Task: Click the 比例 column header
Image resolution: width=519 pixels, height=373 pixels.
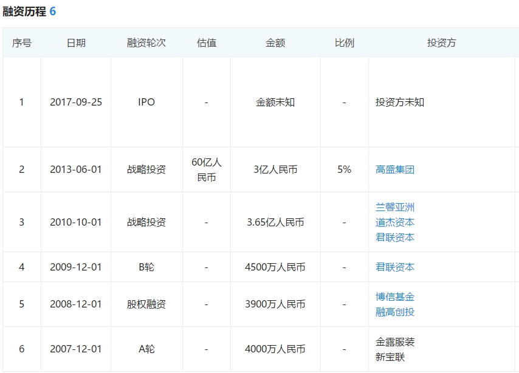Action: pyautogui.click(x=344, y=42)
